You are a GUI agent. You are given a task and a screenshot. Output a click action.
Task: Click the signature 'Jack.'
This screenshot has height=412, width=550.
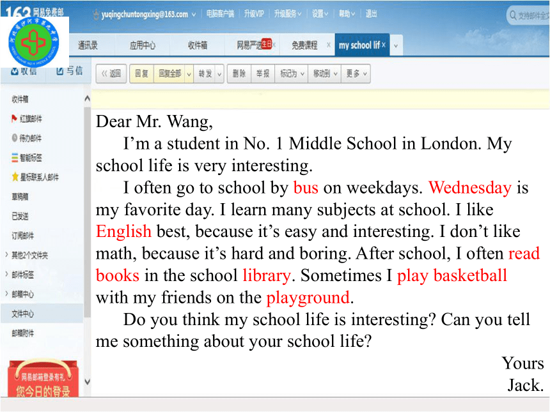tap(525, 385)
